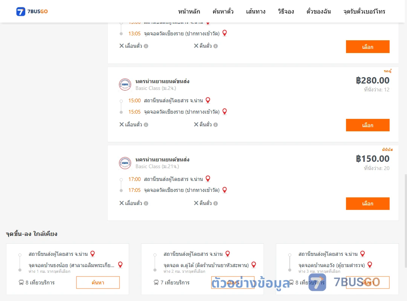Click the ฿150.00 price
The height and width of the screenshot is (301, 407).
(372, 159)
